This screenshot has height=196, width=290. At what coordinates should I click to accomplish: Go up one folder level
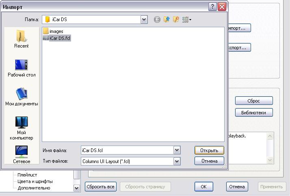(167, 19)
